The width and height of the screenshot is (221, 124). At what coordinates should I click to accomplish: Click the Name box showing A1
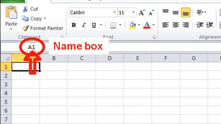(31, 47)
